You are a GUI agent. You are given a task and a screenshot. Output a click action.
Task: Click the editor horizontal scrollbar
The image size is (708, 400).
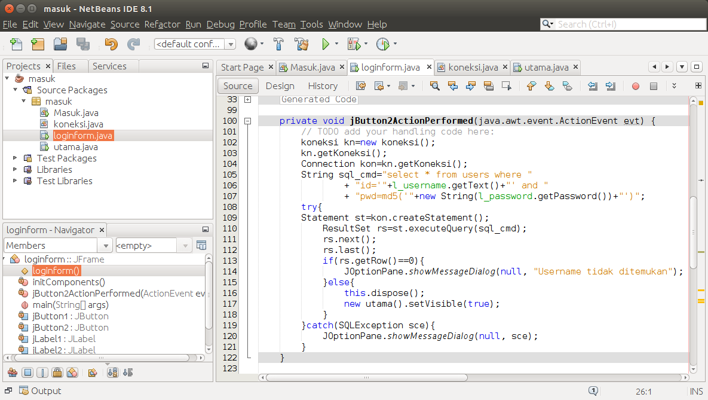[x=366, y=377]
